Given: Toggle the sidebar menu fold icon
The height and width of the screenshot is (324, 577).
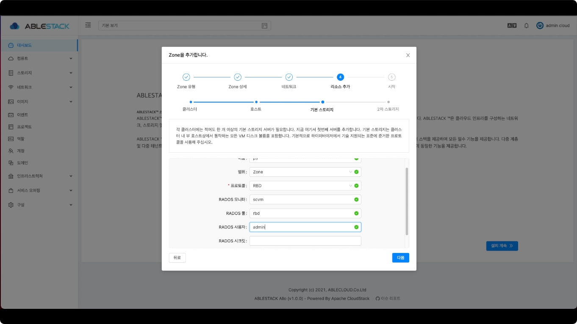Looking at the screenshot, I should pos(88,25).
